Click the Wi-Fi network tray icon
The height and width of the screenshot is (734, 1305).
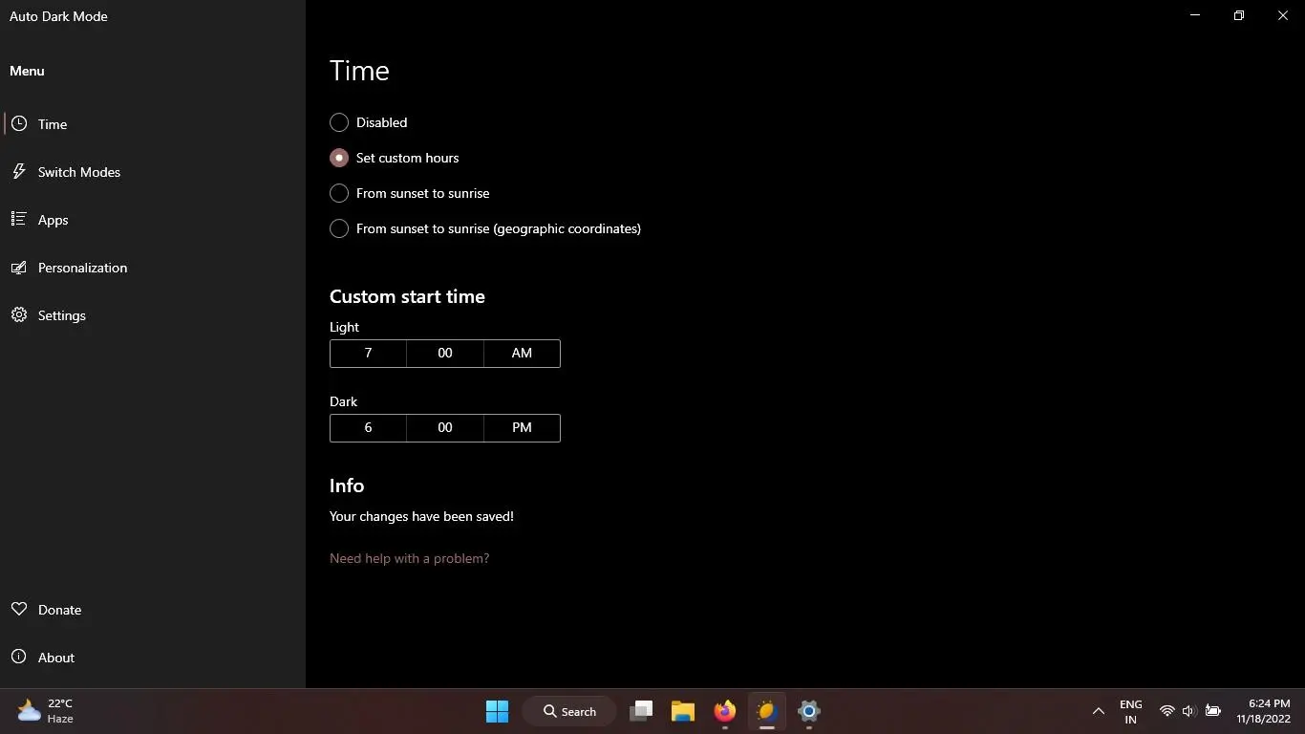click(1166, 711)
